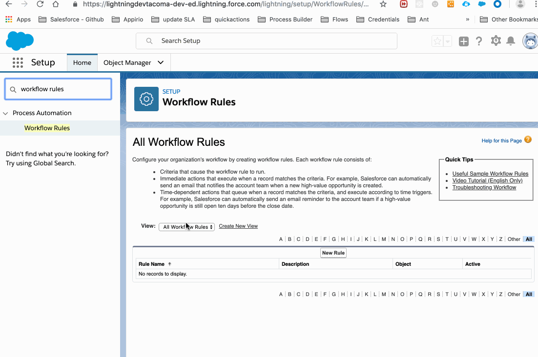Click the Object column header
538x357 pixels.
pos(403,264)
